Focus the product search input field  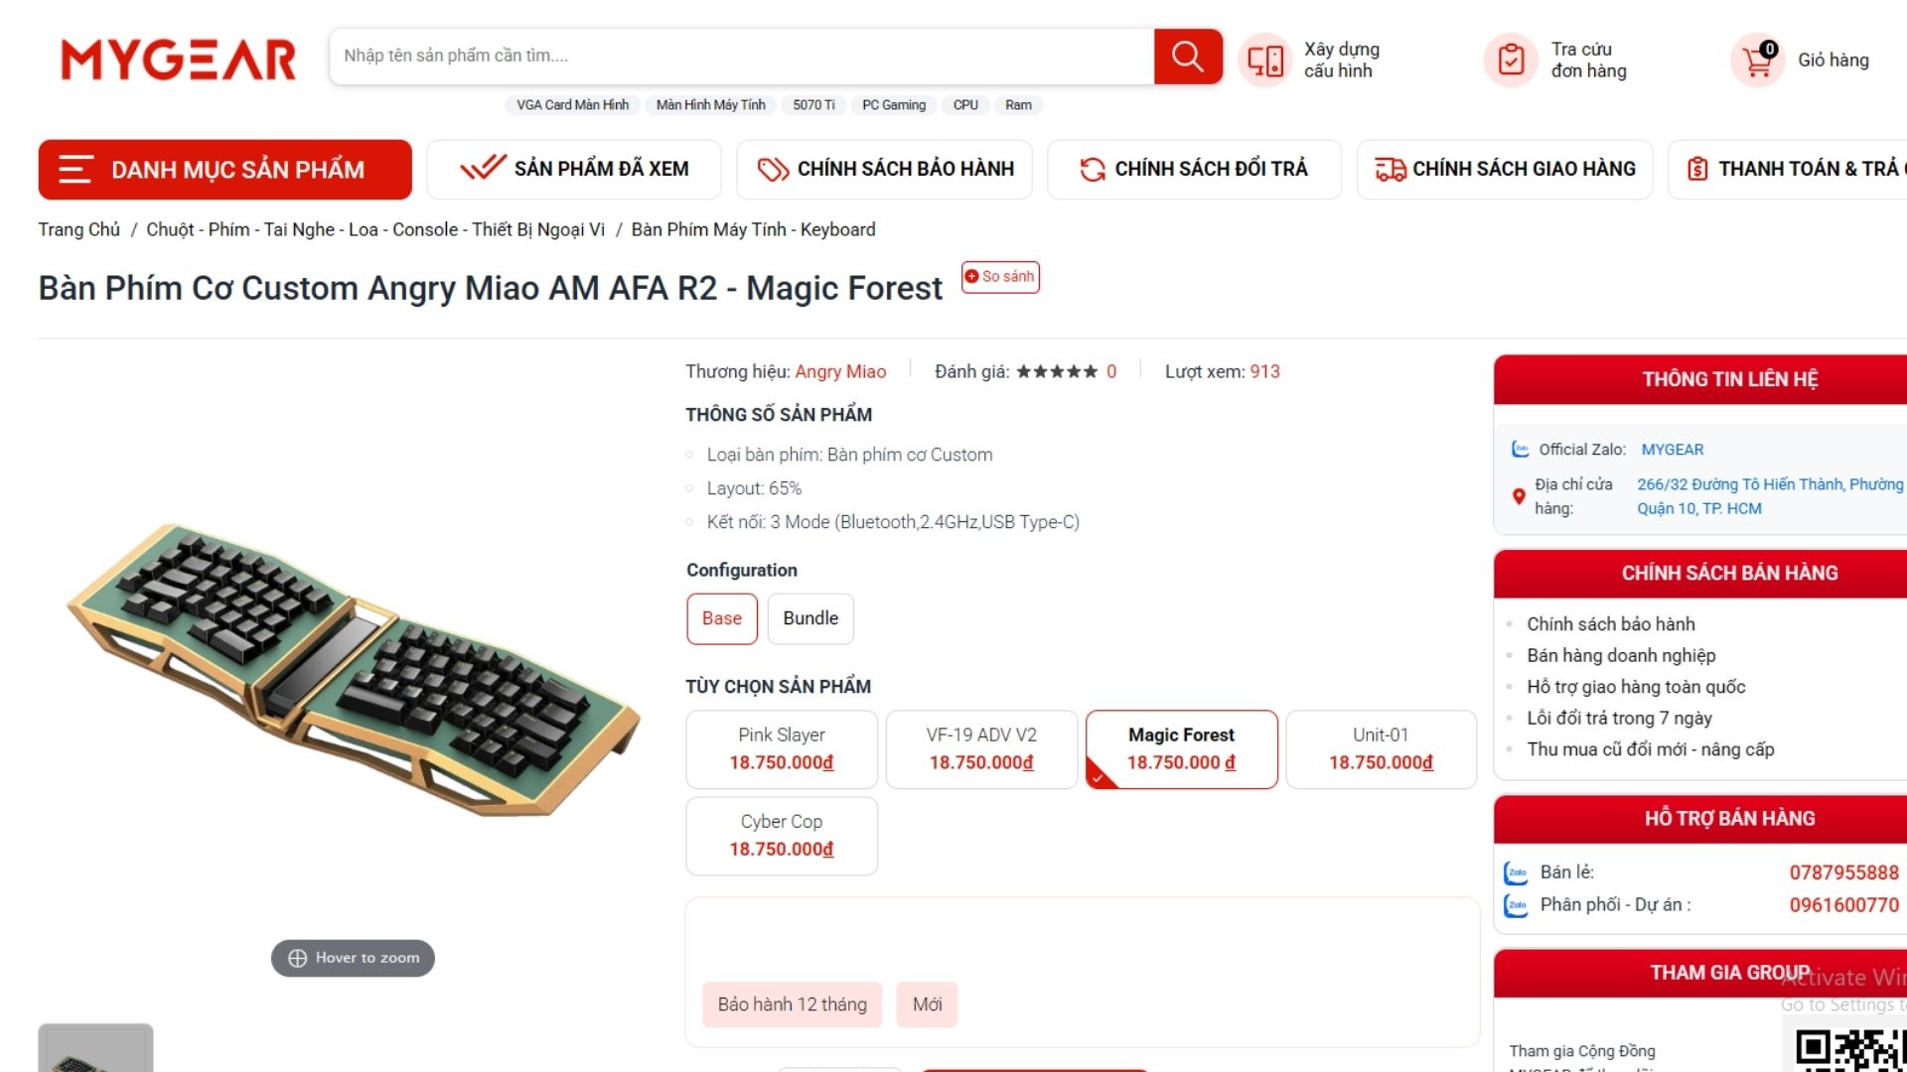click(x=742, y=57)
